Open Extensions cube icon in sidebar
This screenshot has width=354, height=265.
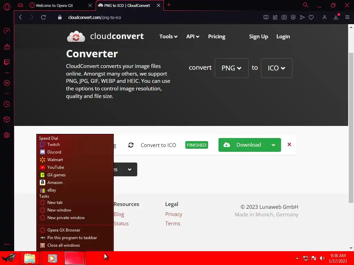point(7,119)
